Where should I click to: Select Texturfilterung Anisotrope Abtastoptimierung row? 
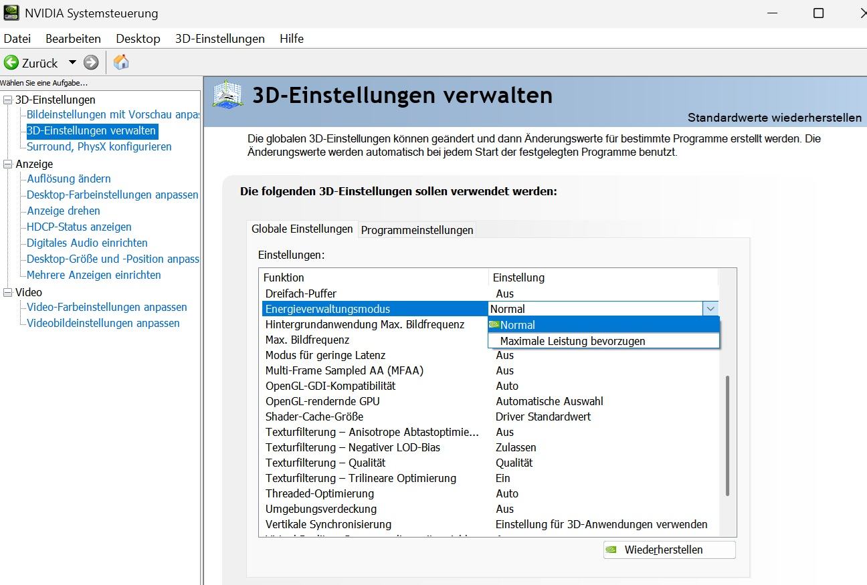tap(489, 432)
